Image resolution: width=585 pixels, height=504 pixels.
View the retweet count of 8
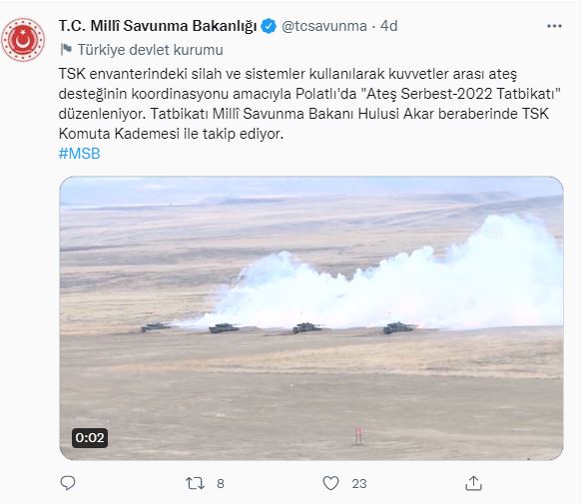[221, 484]
